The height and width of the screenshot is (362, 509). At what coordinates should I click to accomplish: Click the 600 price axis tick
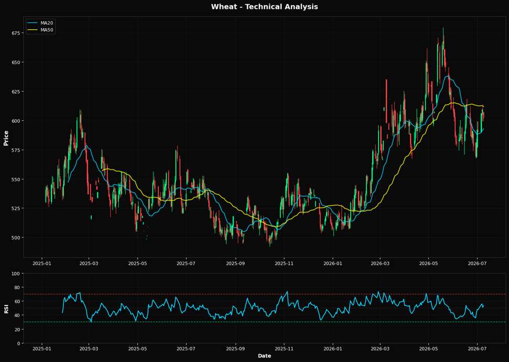click(15, 121)
